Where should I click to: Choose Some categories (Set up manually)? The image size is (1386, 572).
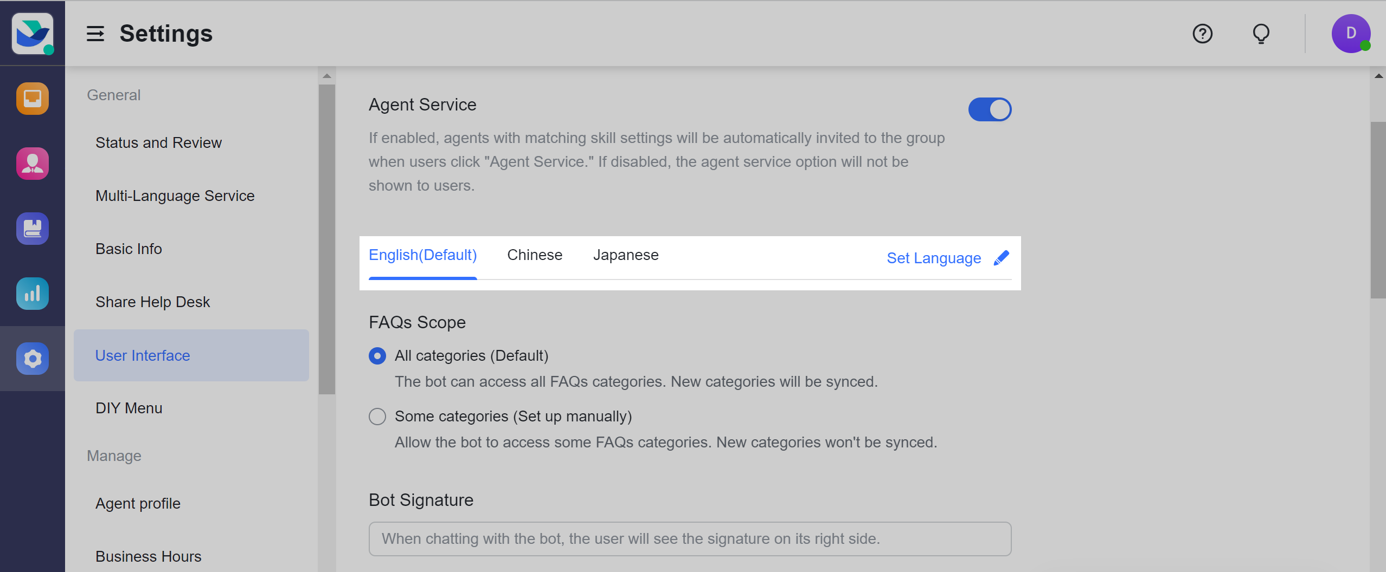pyautogui.click(x=377, y=416)
